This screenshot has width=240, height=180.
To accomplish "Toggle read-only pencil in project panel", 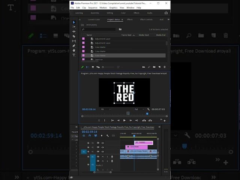I will pos(82,67).
